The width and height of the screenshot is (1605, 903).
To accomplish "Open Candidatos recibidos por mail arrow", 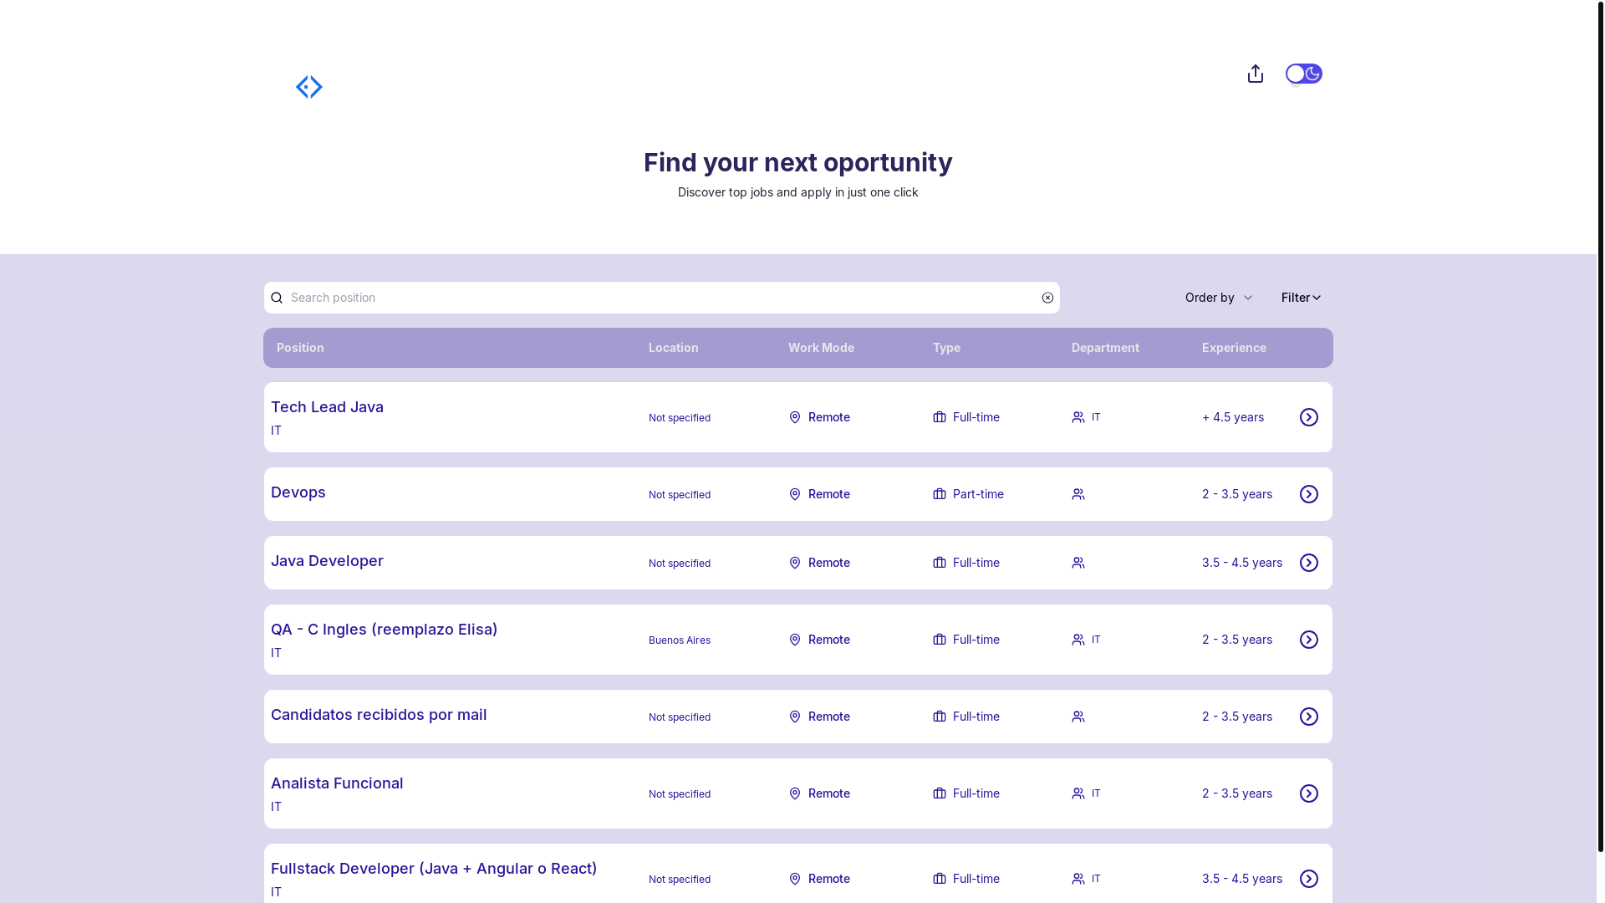I will 1308,717.
